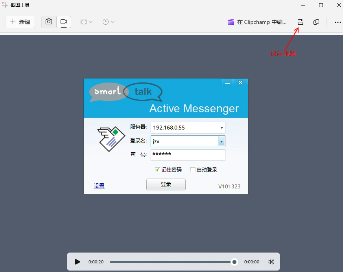
Task: Select video recording mode
Action: [64, 22]
